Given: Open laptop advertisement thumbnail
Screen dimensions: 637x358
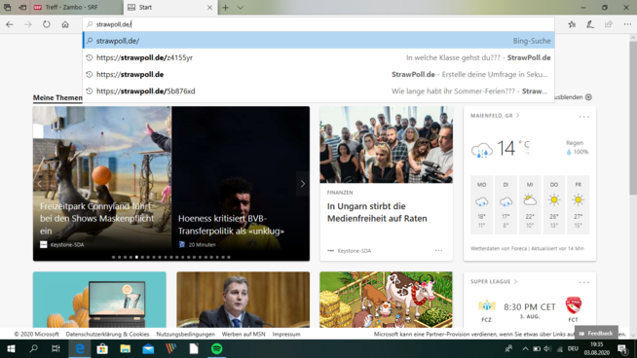Looking at the screenshot, I should coord(99,300).
